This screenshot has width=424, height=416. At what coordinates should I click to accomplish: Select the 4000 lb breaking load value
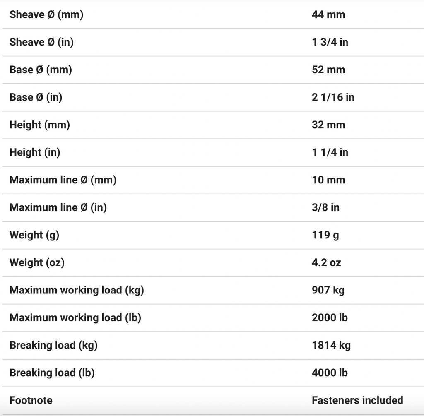[330, 373]
